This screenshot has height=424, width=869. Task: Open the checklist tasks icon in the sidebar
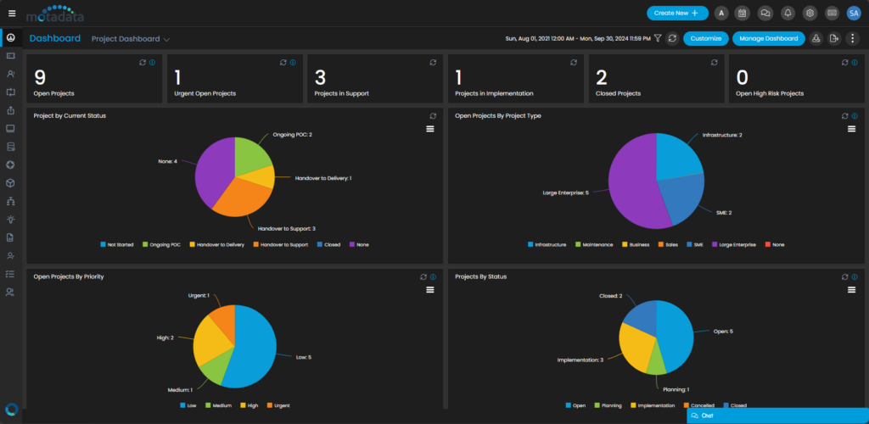10,274
